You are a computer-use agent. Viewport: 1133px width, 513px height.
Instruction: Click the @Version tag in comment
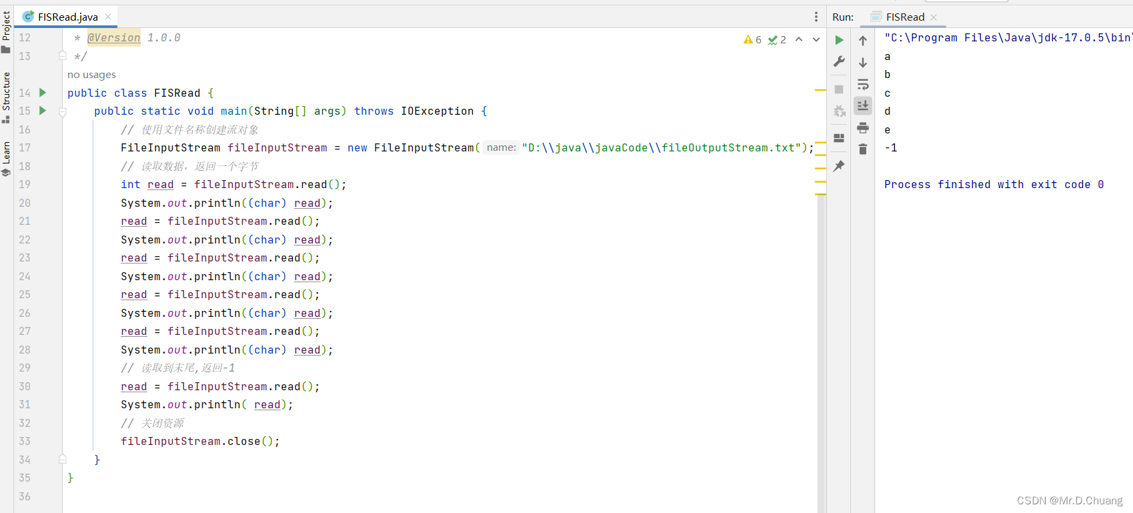[114, 38]
